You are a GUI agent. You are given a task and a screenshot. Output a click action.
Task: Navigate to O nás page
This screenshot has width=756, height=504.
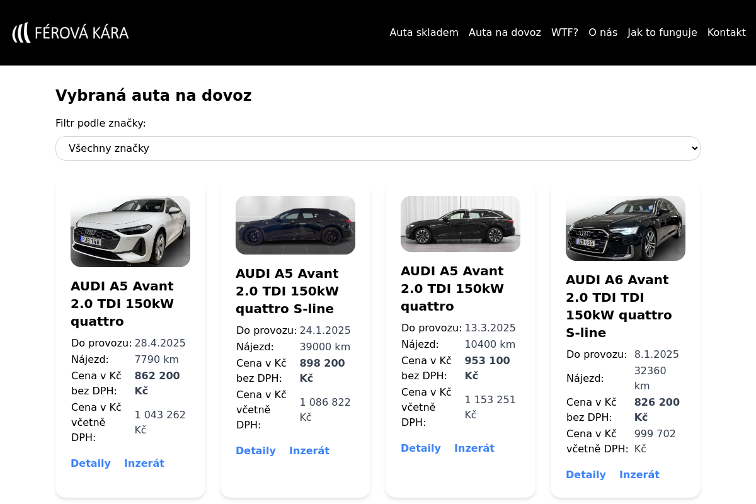[x=603, y=33]
